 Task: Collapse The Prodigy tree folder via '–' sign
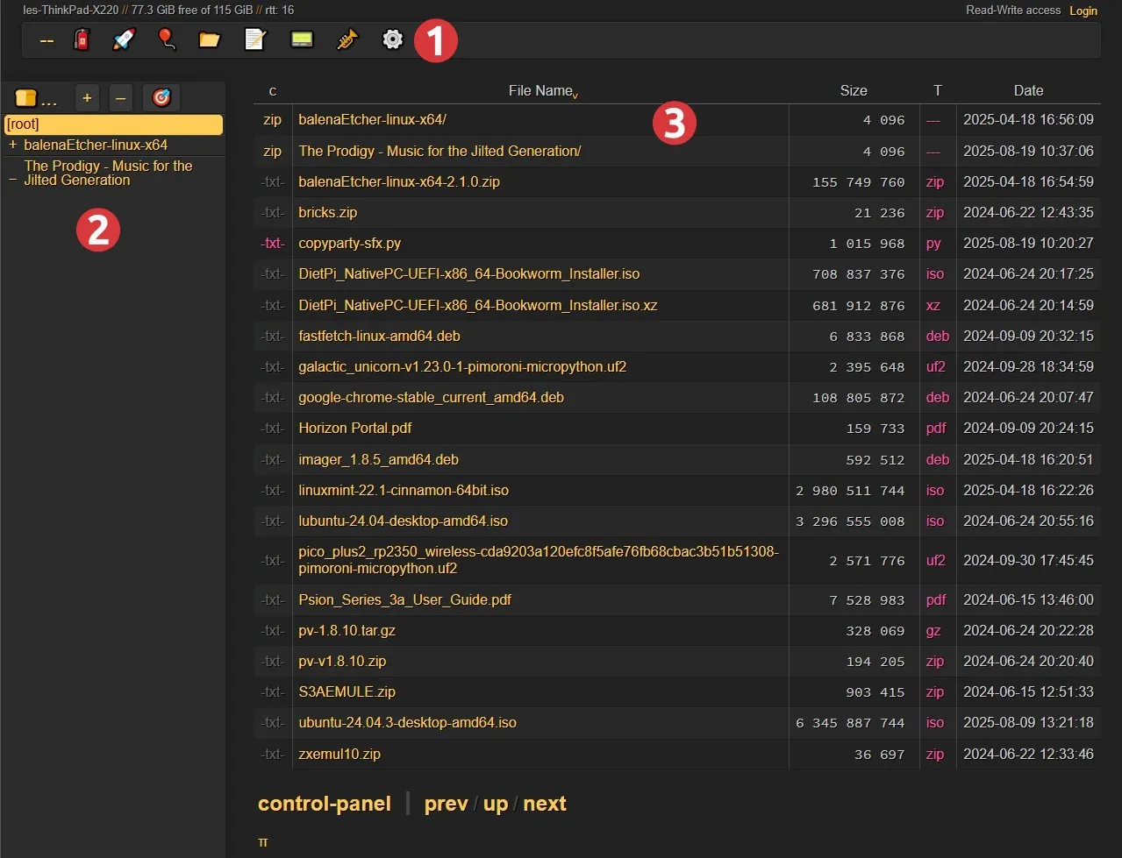[13, 180]
